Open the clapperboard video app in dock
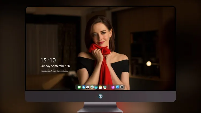Screen dimensions: 201x113 [96, 87]
